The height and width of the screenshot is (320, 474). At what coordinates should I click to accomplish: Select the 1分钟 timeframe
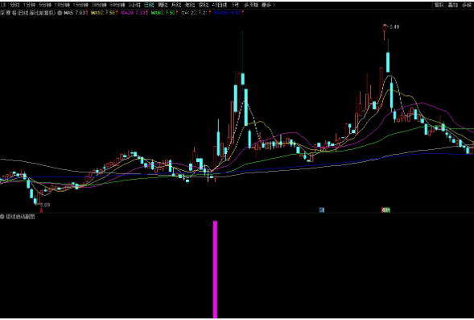point(29,5)
